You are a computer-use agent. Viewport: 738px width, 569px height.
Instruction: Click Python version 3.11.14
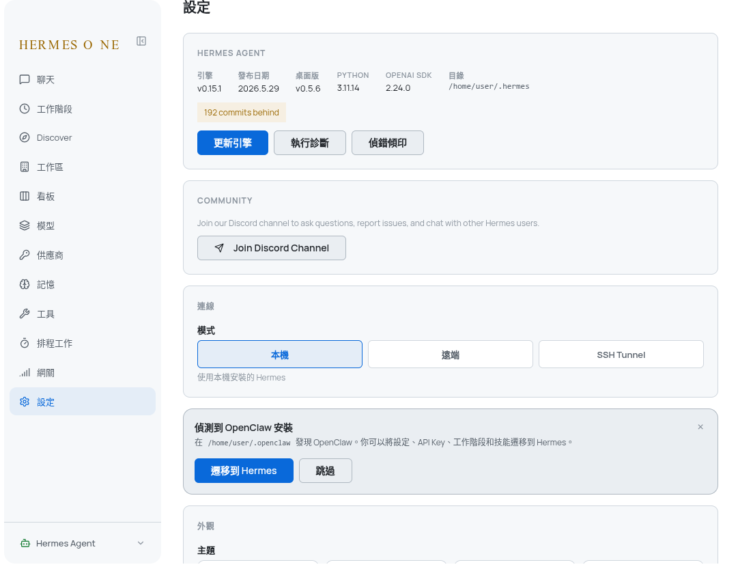pyautogui.click(x=348, y=88)
